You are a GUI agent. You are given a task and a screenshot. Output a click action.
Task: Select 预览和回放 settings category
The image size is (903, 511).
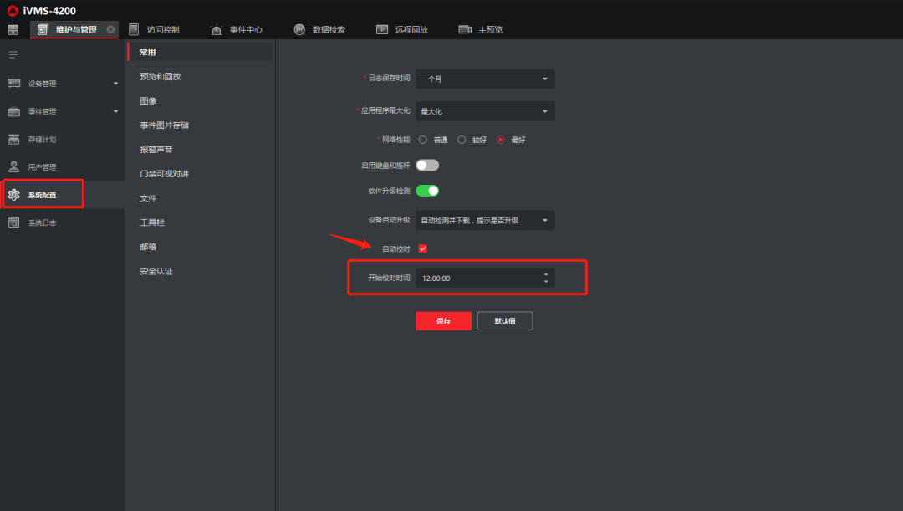click(x=161, y=76)
